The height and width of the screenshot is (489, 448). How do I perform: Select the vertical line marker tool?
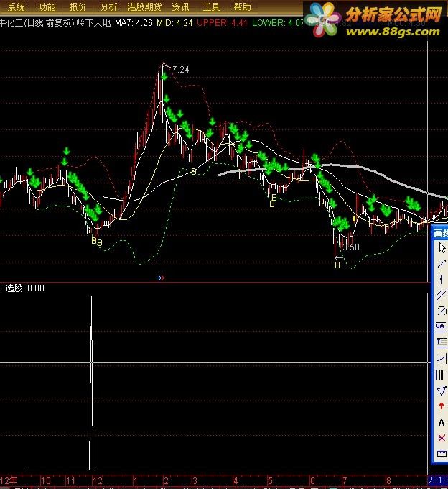441,279
